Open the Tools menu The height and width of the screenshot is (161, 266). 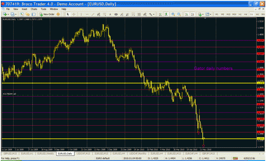pos(43,9)
